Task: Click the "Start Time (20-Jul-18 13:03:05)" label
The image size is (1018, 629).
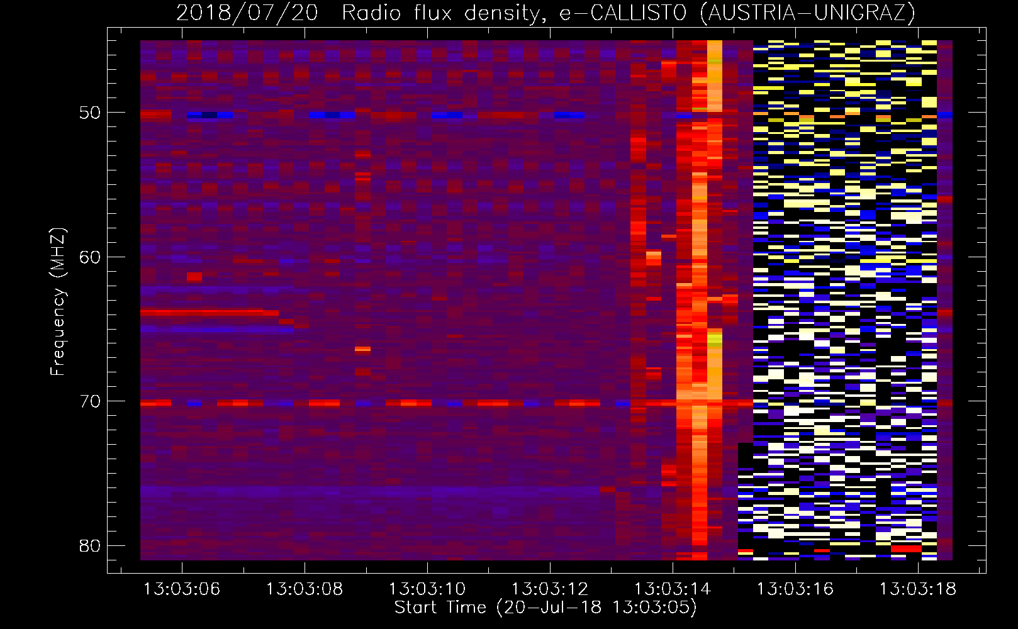Action: point(545,608)
